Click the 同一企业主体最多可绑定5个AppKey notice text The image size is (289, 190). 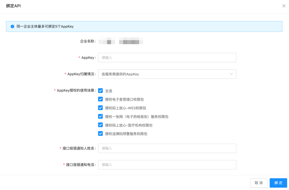tap(45, 26)
